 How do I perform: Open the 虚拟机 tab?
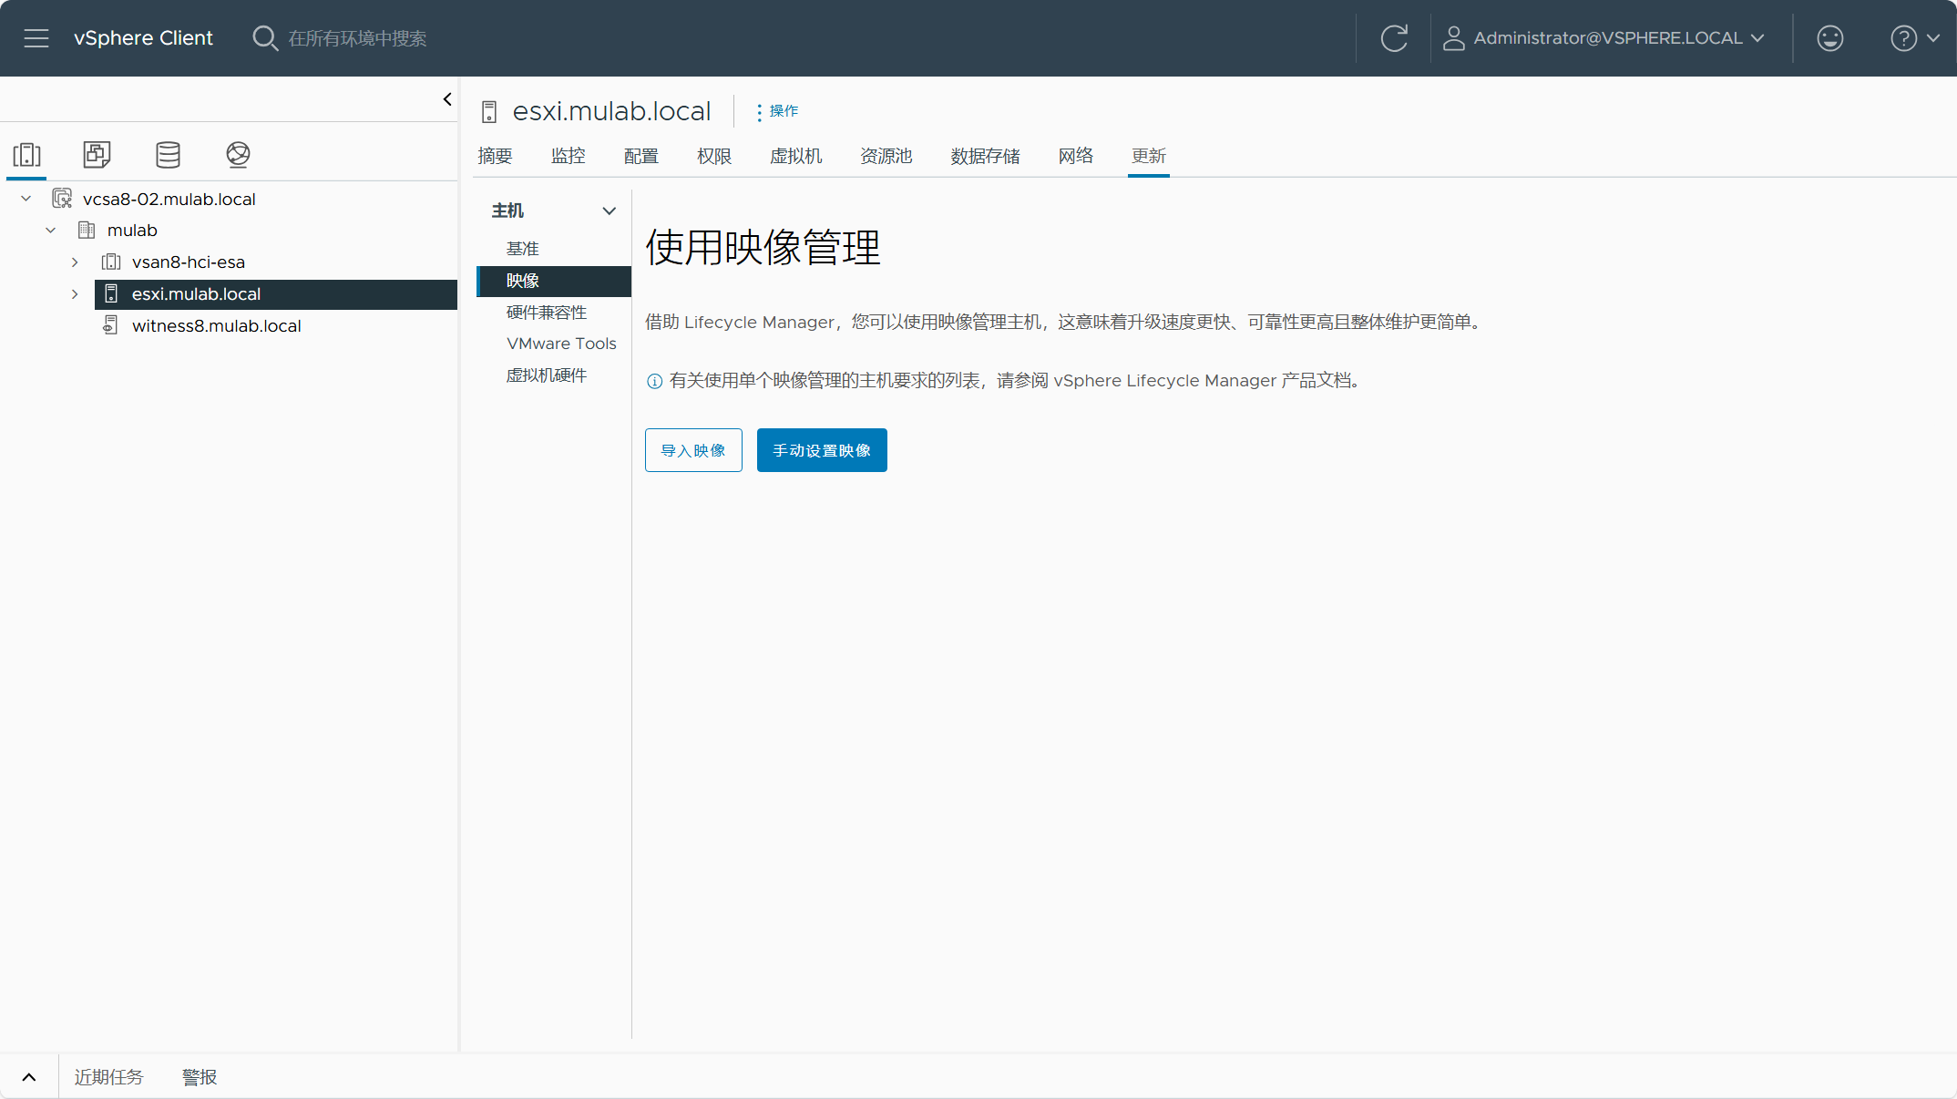(x=795, y=156)
